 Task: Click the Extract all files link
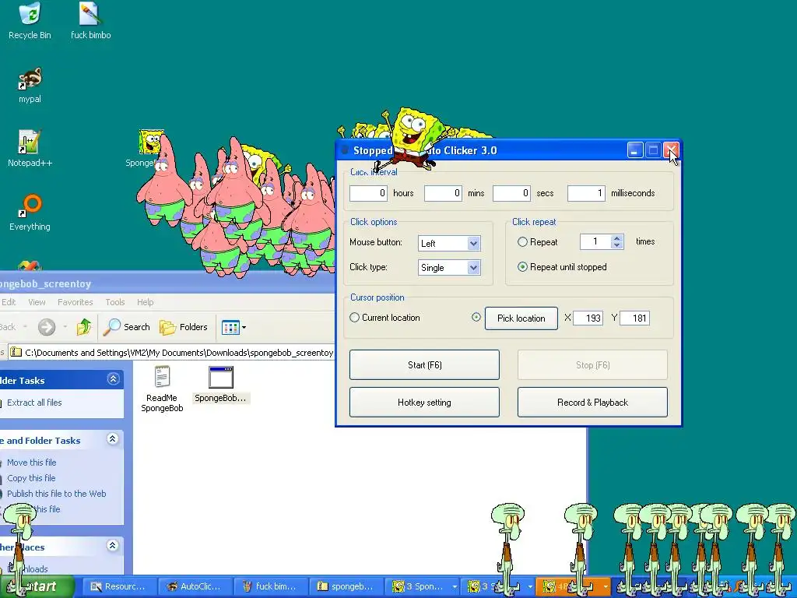pos(34,403)
